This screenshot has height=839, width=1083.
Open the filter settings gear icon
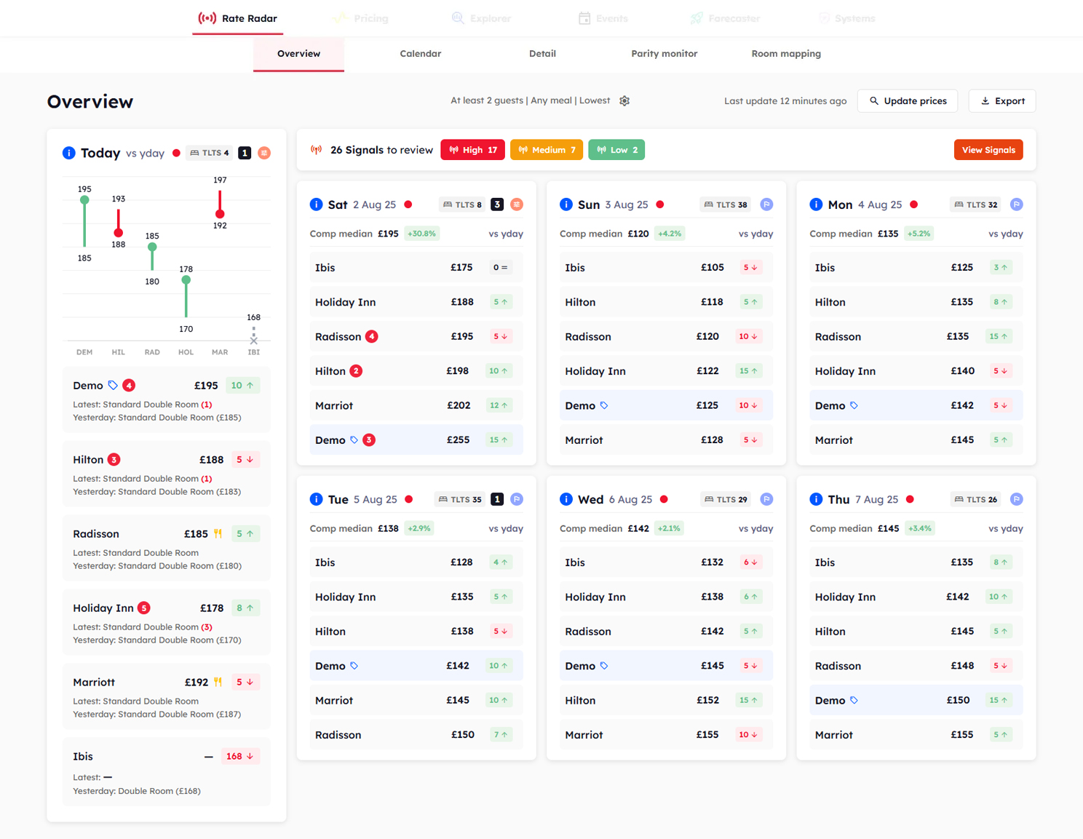624,101
